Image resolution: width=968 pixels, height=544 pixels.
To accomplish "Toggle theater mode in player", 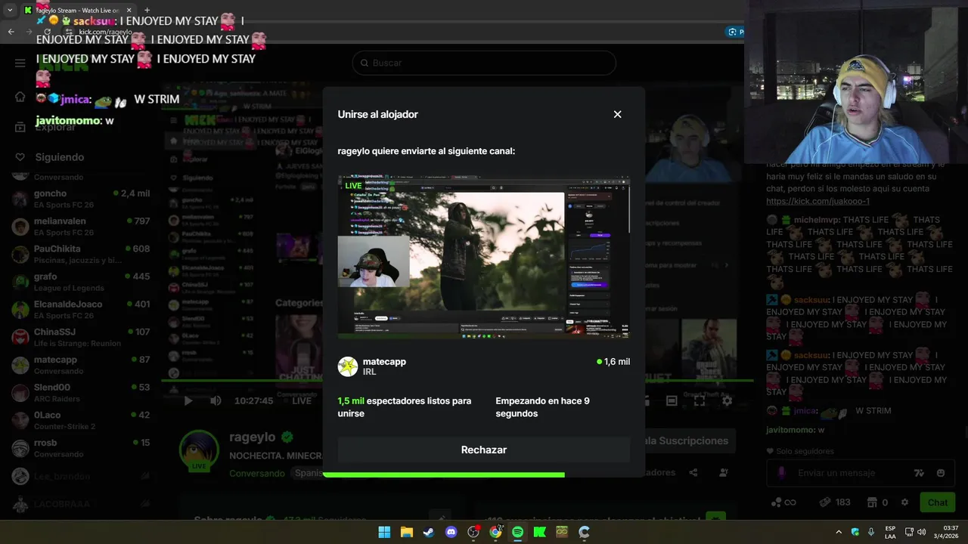I will point(672,401).
